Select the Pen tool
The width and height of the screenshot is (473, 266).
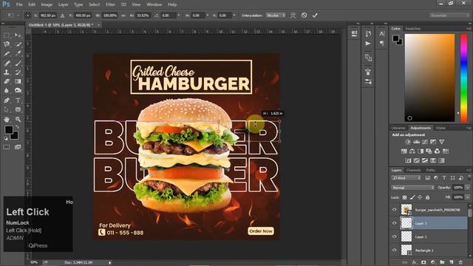(7, 100)
